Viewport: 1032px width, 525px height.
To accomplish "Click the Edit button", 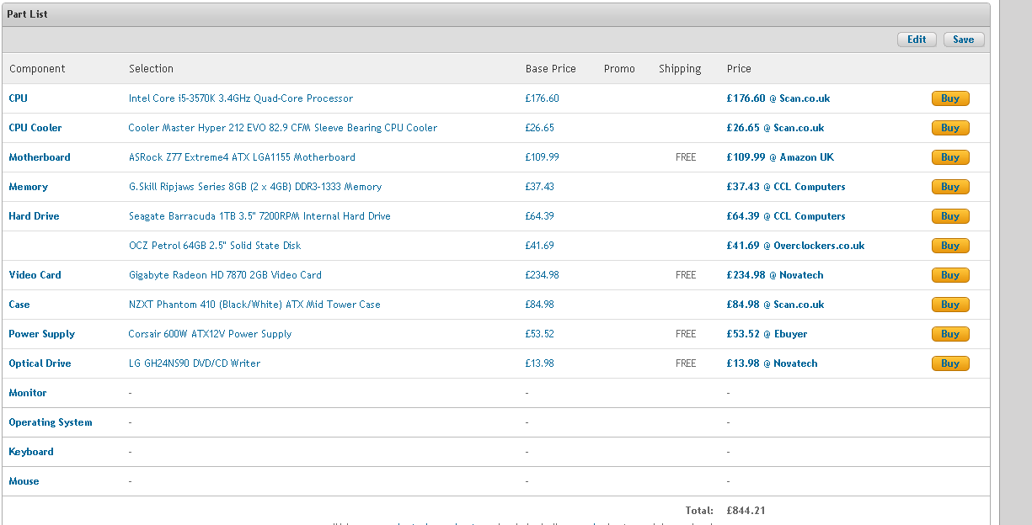I will (x=917, y=40).
